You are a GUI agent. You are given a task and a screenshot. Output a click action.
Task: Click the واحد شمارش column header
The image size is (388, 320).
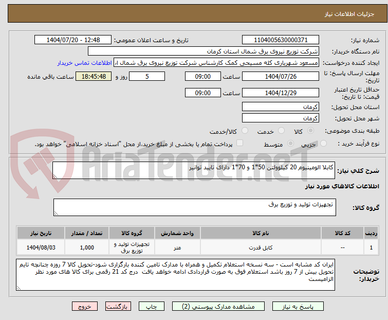point(177,233)
